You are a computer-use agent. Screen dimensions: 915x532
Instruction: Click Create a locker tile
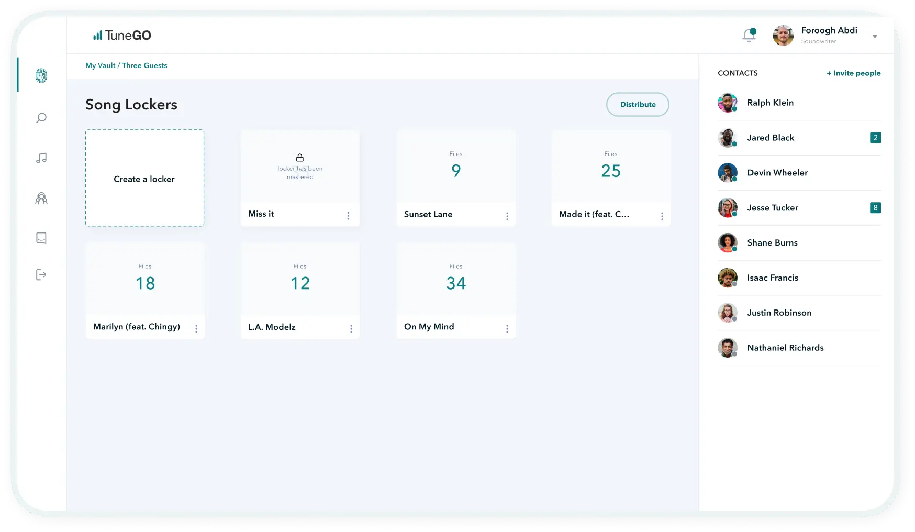[x=144, y=179]
